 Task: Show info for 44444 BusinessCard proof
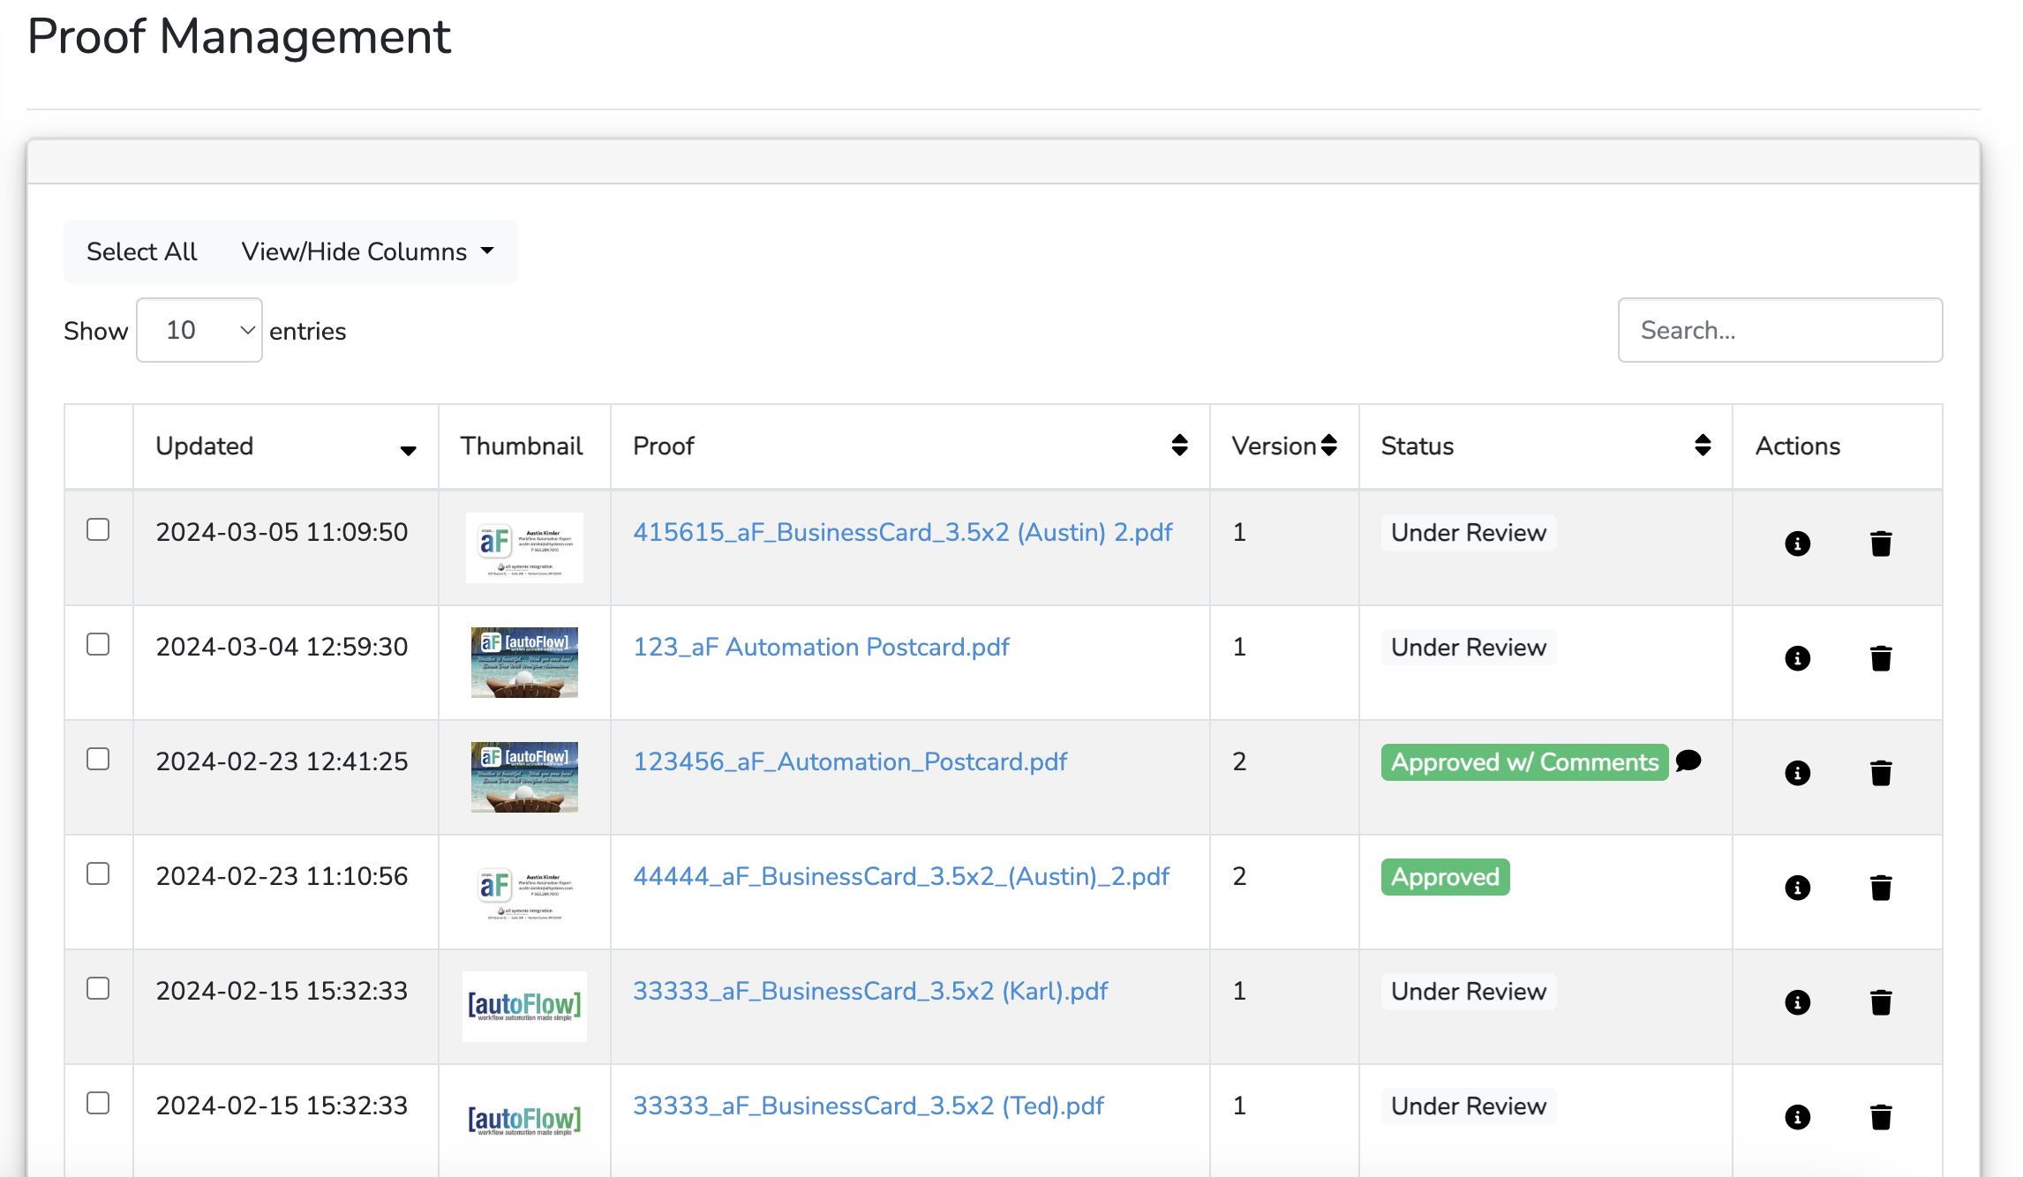tap(1797, 888)
